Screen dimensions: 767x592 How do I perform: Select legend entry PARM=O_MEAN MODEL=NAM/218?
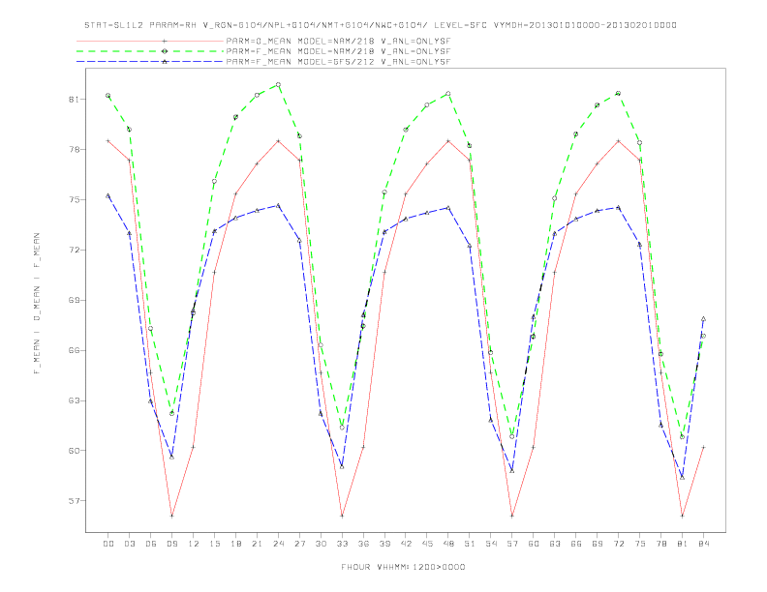(x=338, y=41)
